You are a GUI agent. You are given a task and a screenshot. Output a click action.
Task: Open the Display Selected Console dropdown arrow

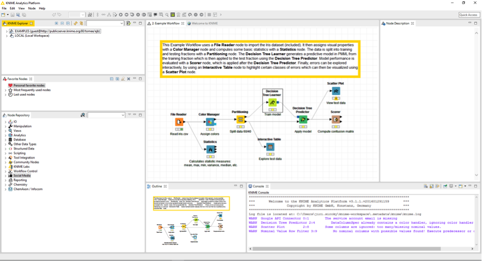(x=456, y=186)
